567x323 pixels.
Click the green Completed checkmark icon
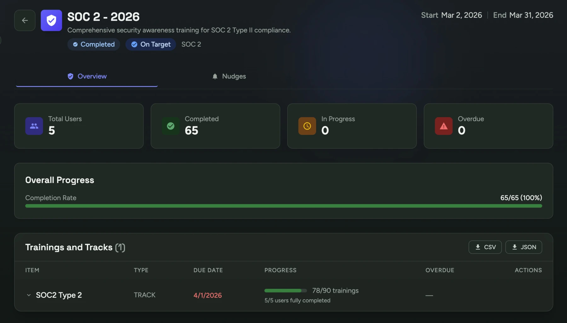tap(171, 126)
